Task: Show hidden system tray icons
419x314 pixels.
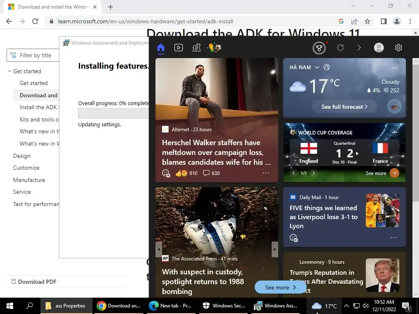Action: [x=346, y=306]
